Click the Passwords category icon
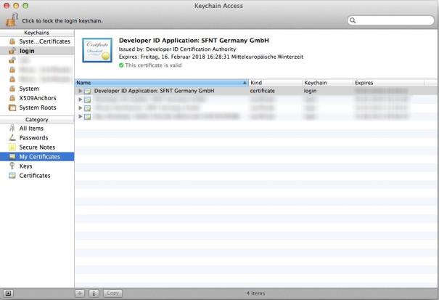 (12, 138)
